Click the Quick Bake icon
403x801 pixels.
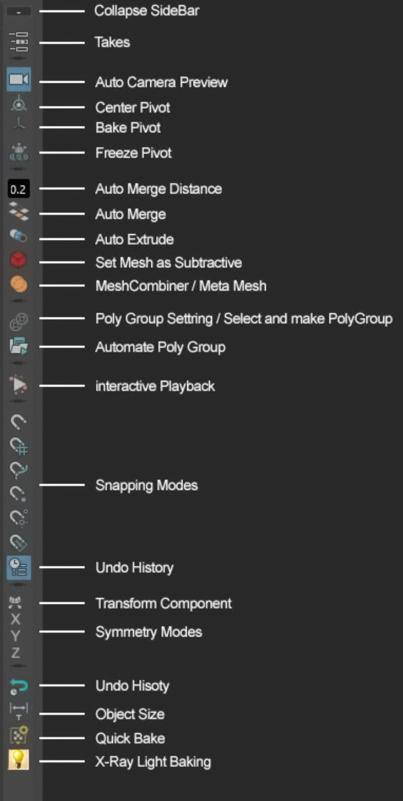click(x=19, y=736)
